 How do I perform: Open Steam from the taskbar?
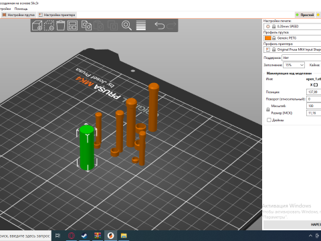[x=84, y=236]
